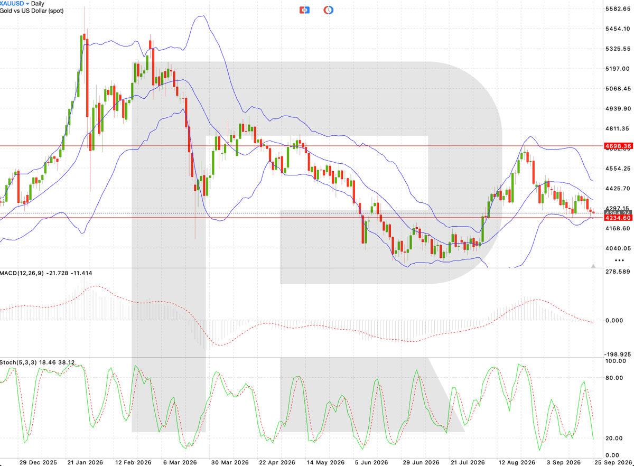Click the red 4698.36 price level tag

click(x=618, y=145)
